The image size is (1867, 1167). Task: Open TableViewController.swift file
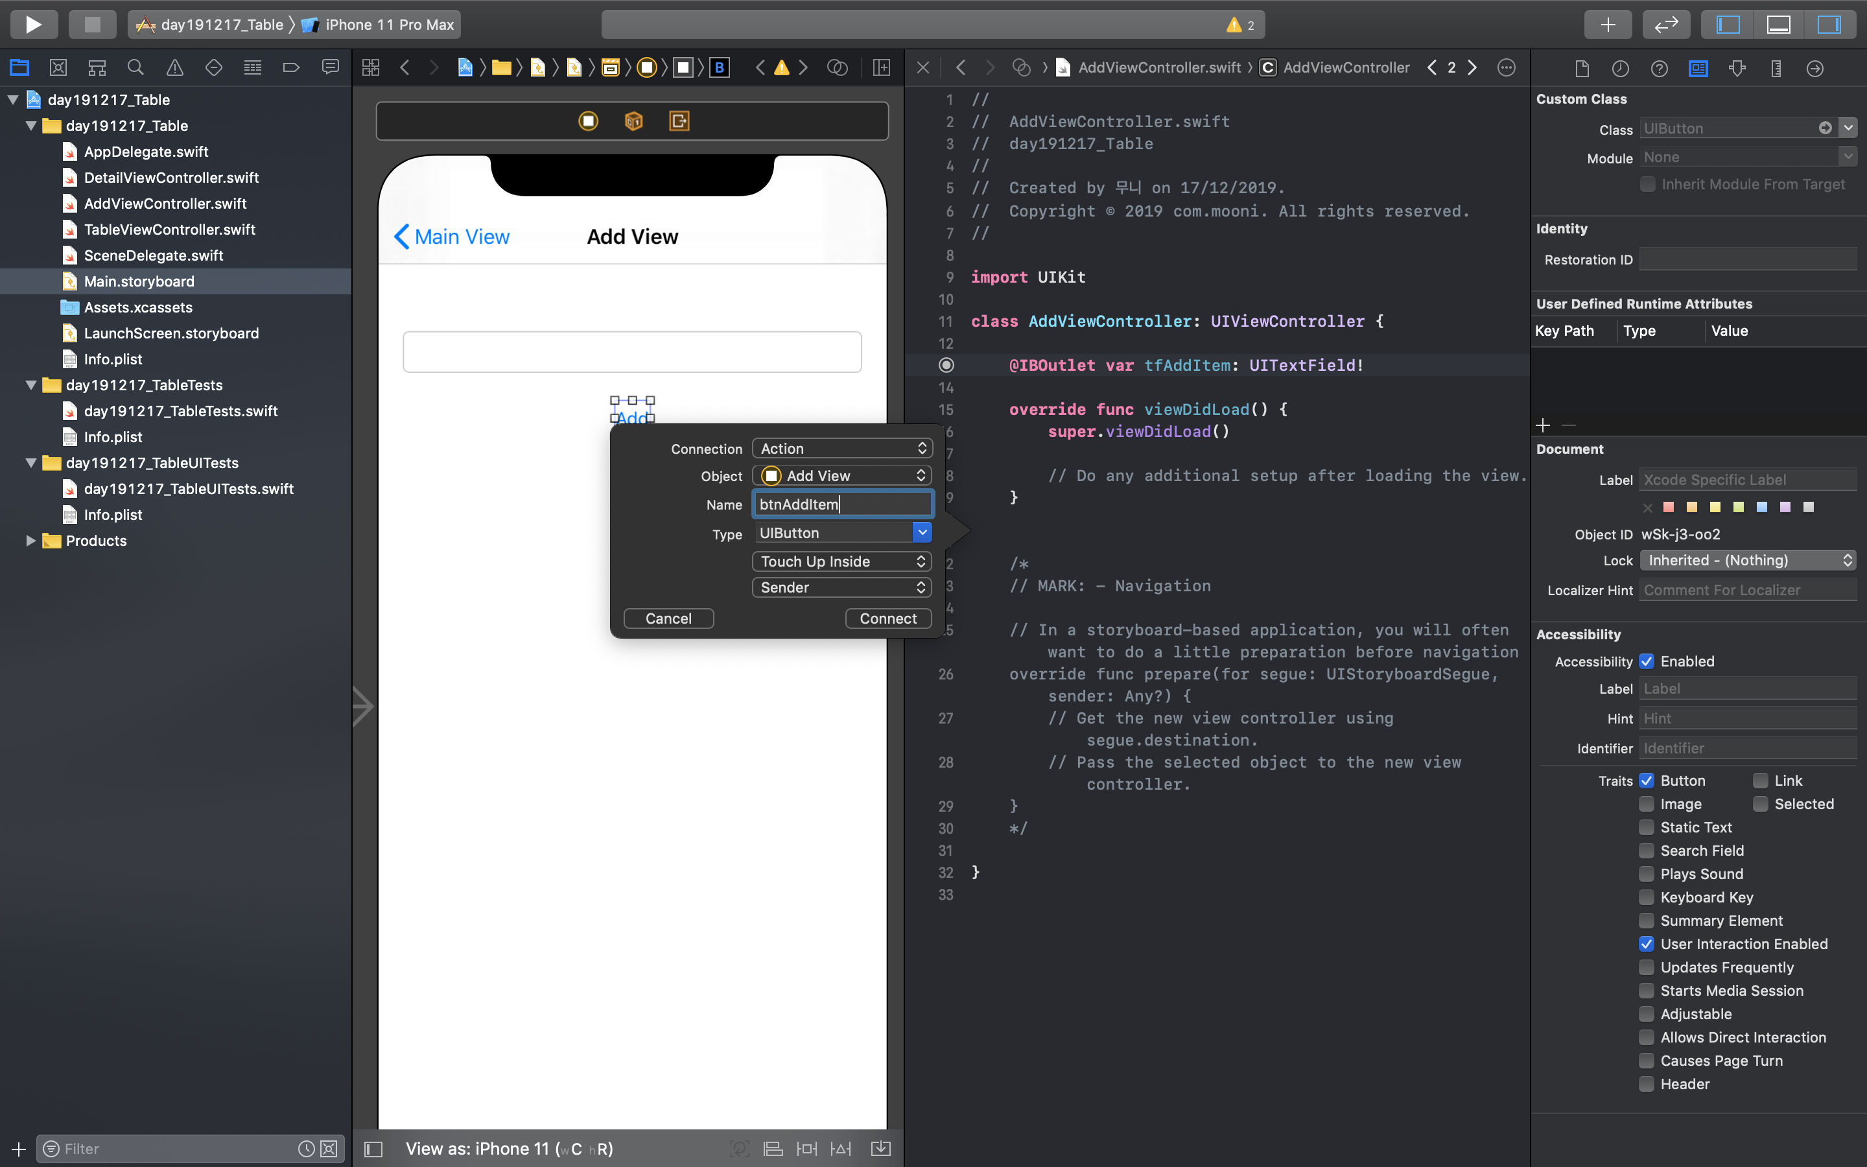(x=169, y=230)
